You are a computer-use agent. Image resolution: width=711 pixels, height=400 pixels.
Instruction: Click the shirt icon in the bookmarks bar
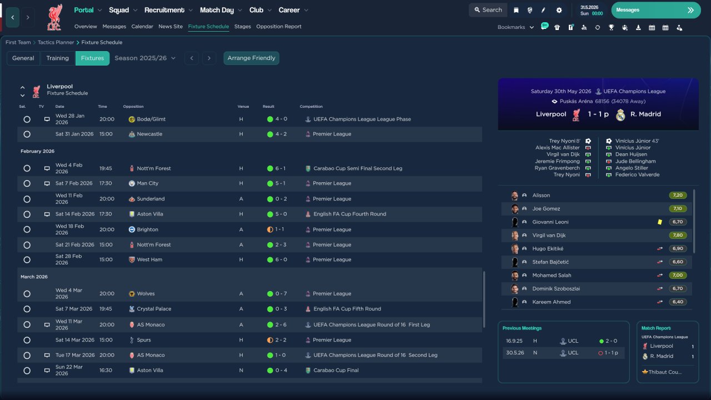tap(557, 27)
